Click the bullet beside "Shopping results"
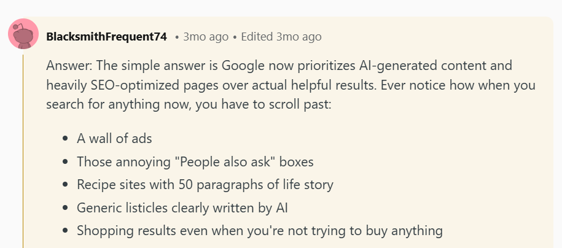The image size is (562, 248). 65,231
